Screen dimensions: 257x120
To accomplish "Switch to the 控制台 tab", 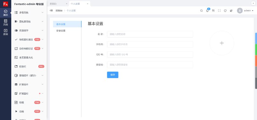I will tap(58, 4).
